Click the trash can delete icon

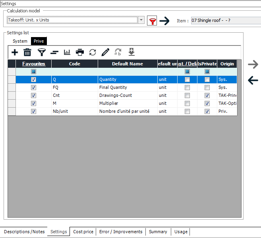[x=27, y=52]
